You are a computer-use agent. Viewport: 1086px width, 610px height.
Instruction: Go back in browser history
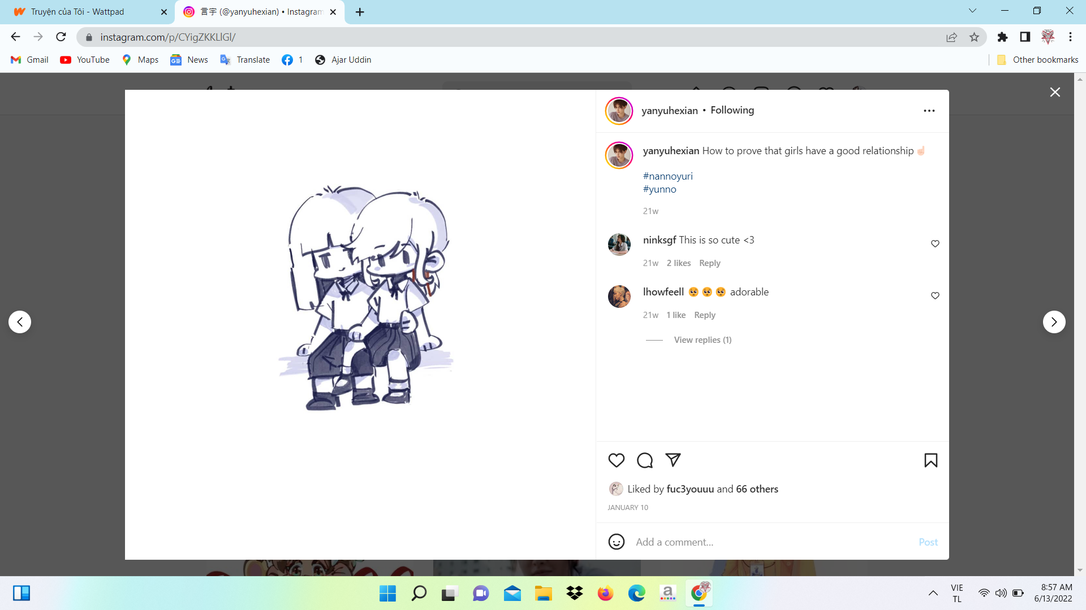pyautogui.click(x=15, y=37)
